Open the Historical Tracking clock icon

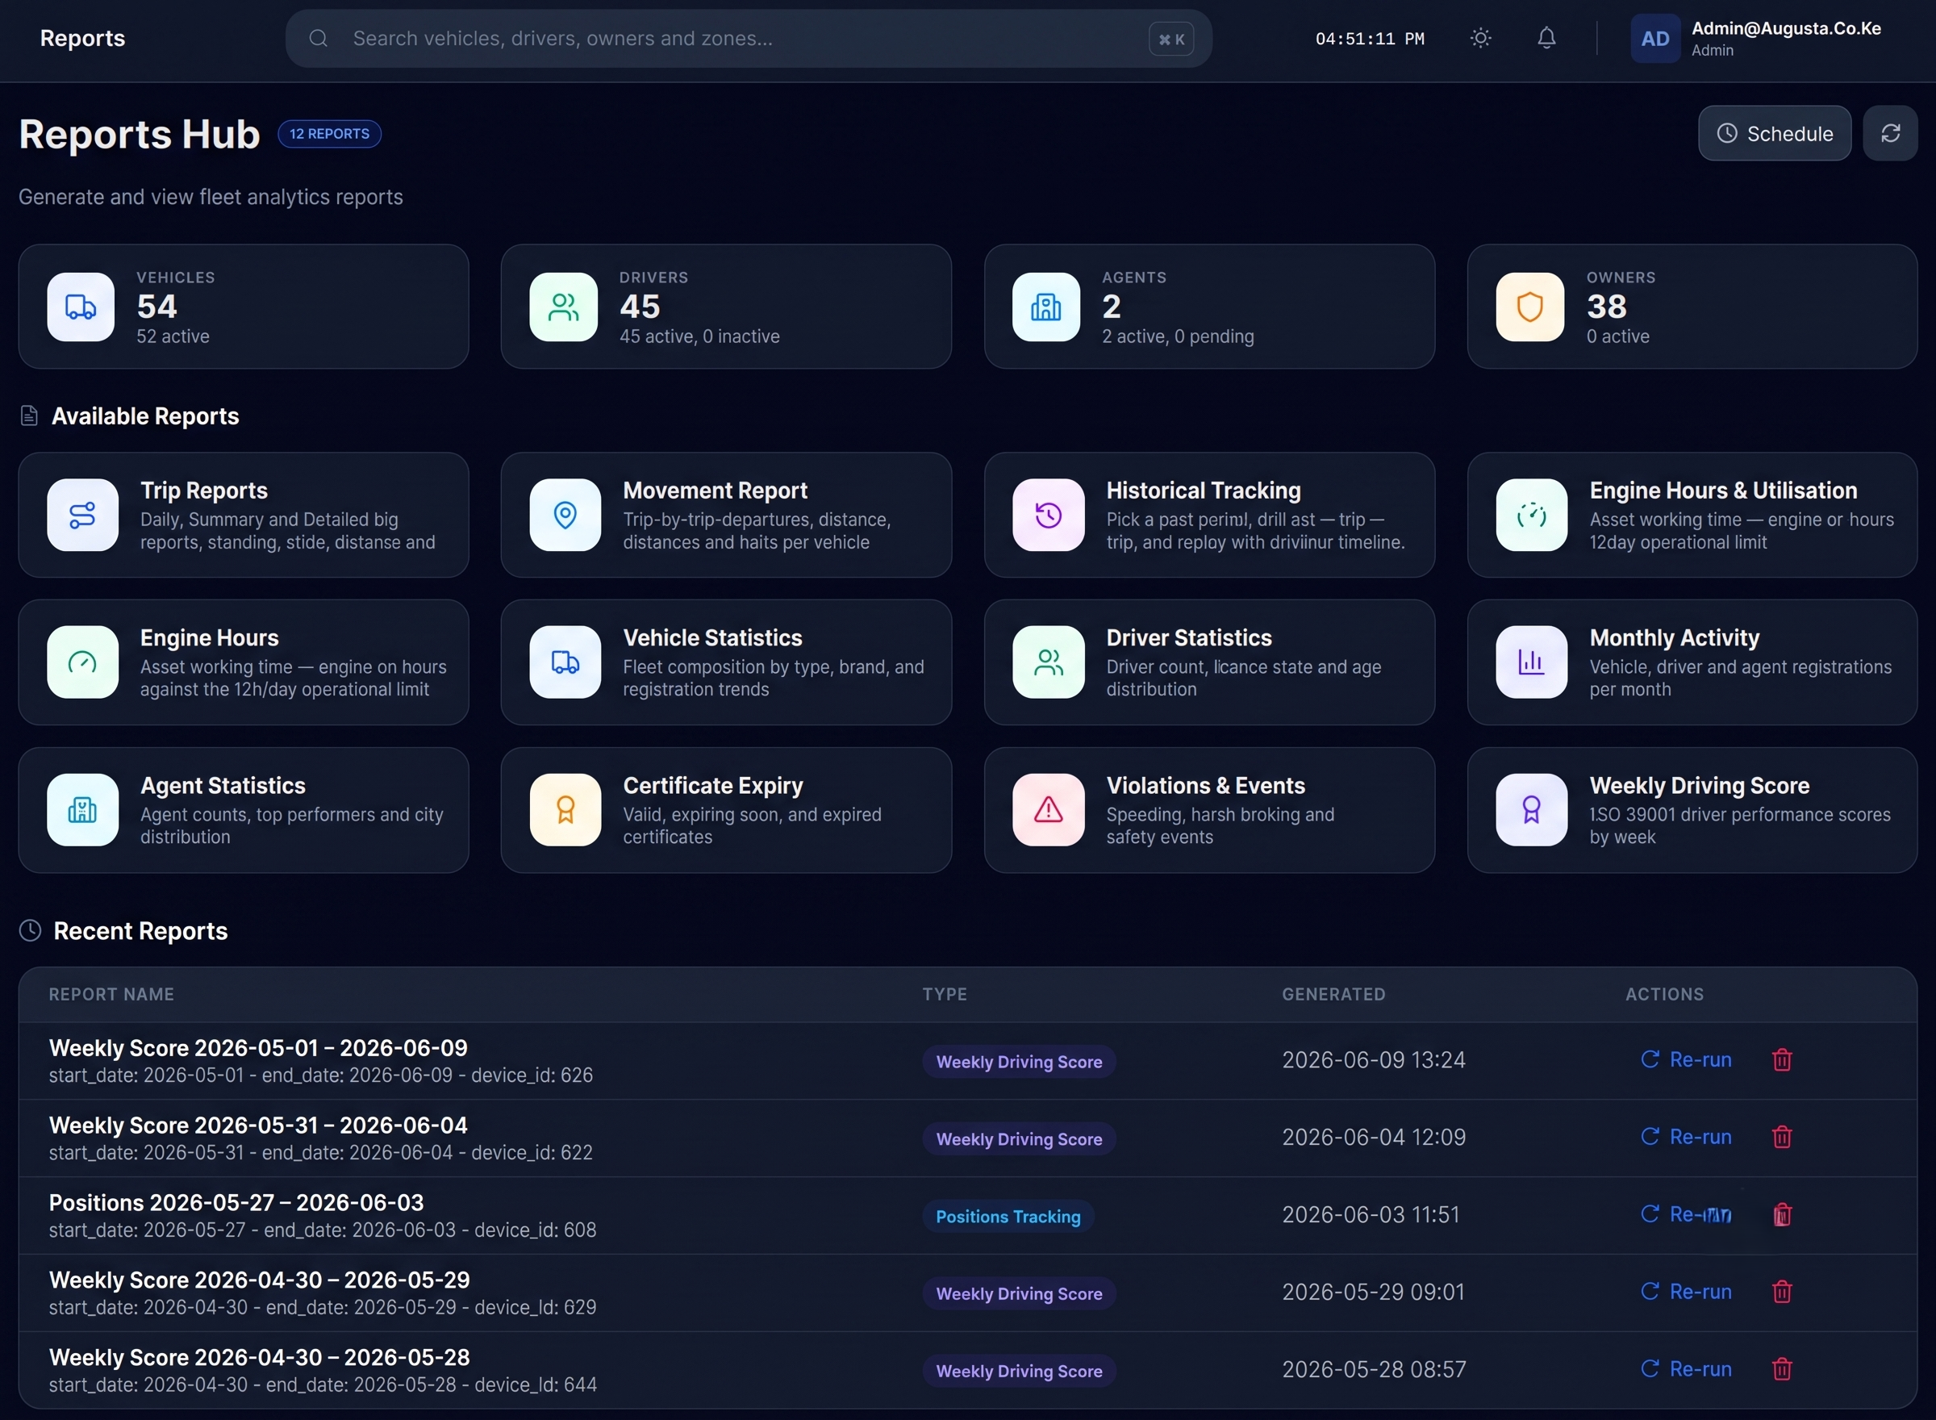tap(1049, 515)
